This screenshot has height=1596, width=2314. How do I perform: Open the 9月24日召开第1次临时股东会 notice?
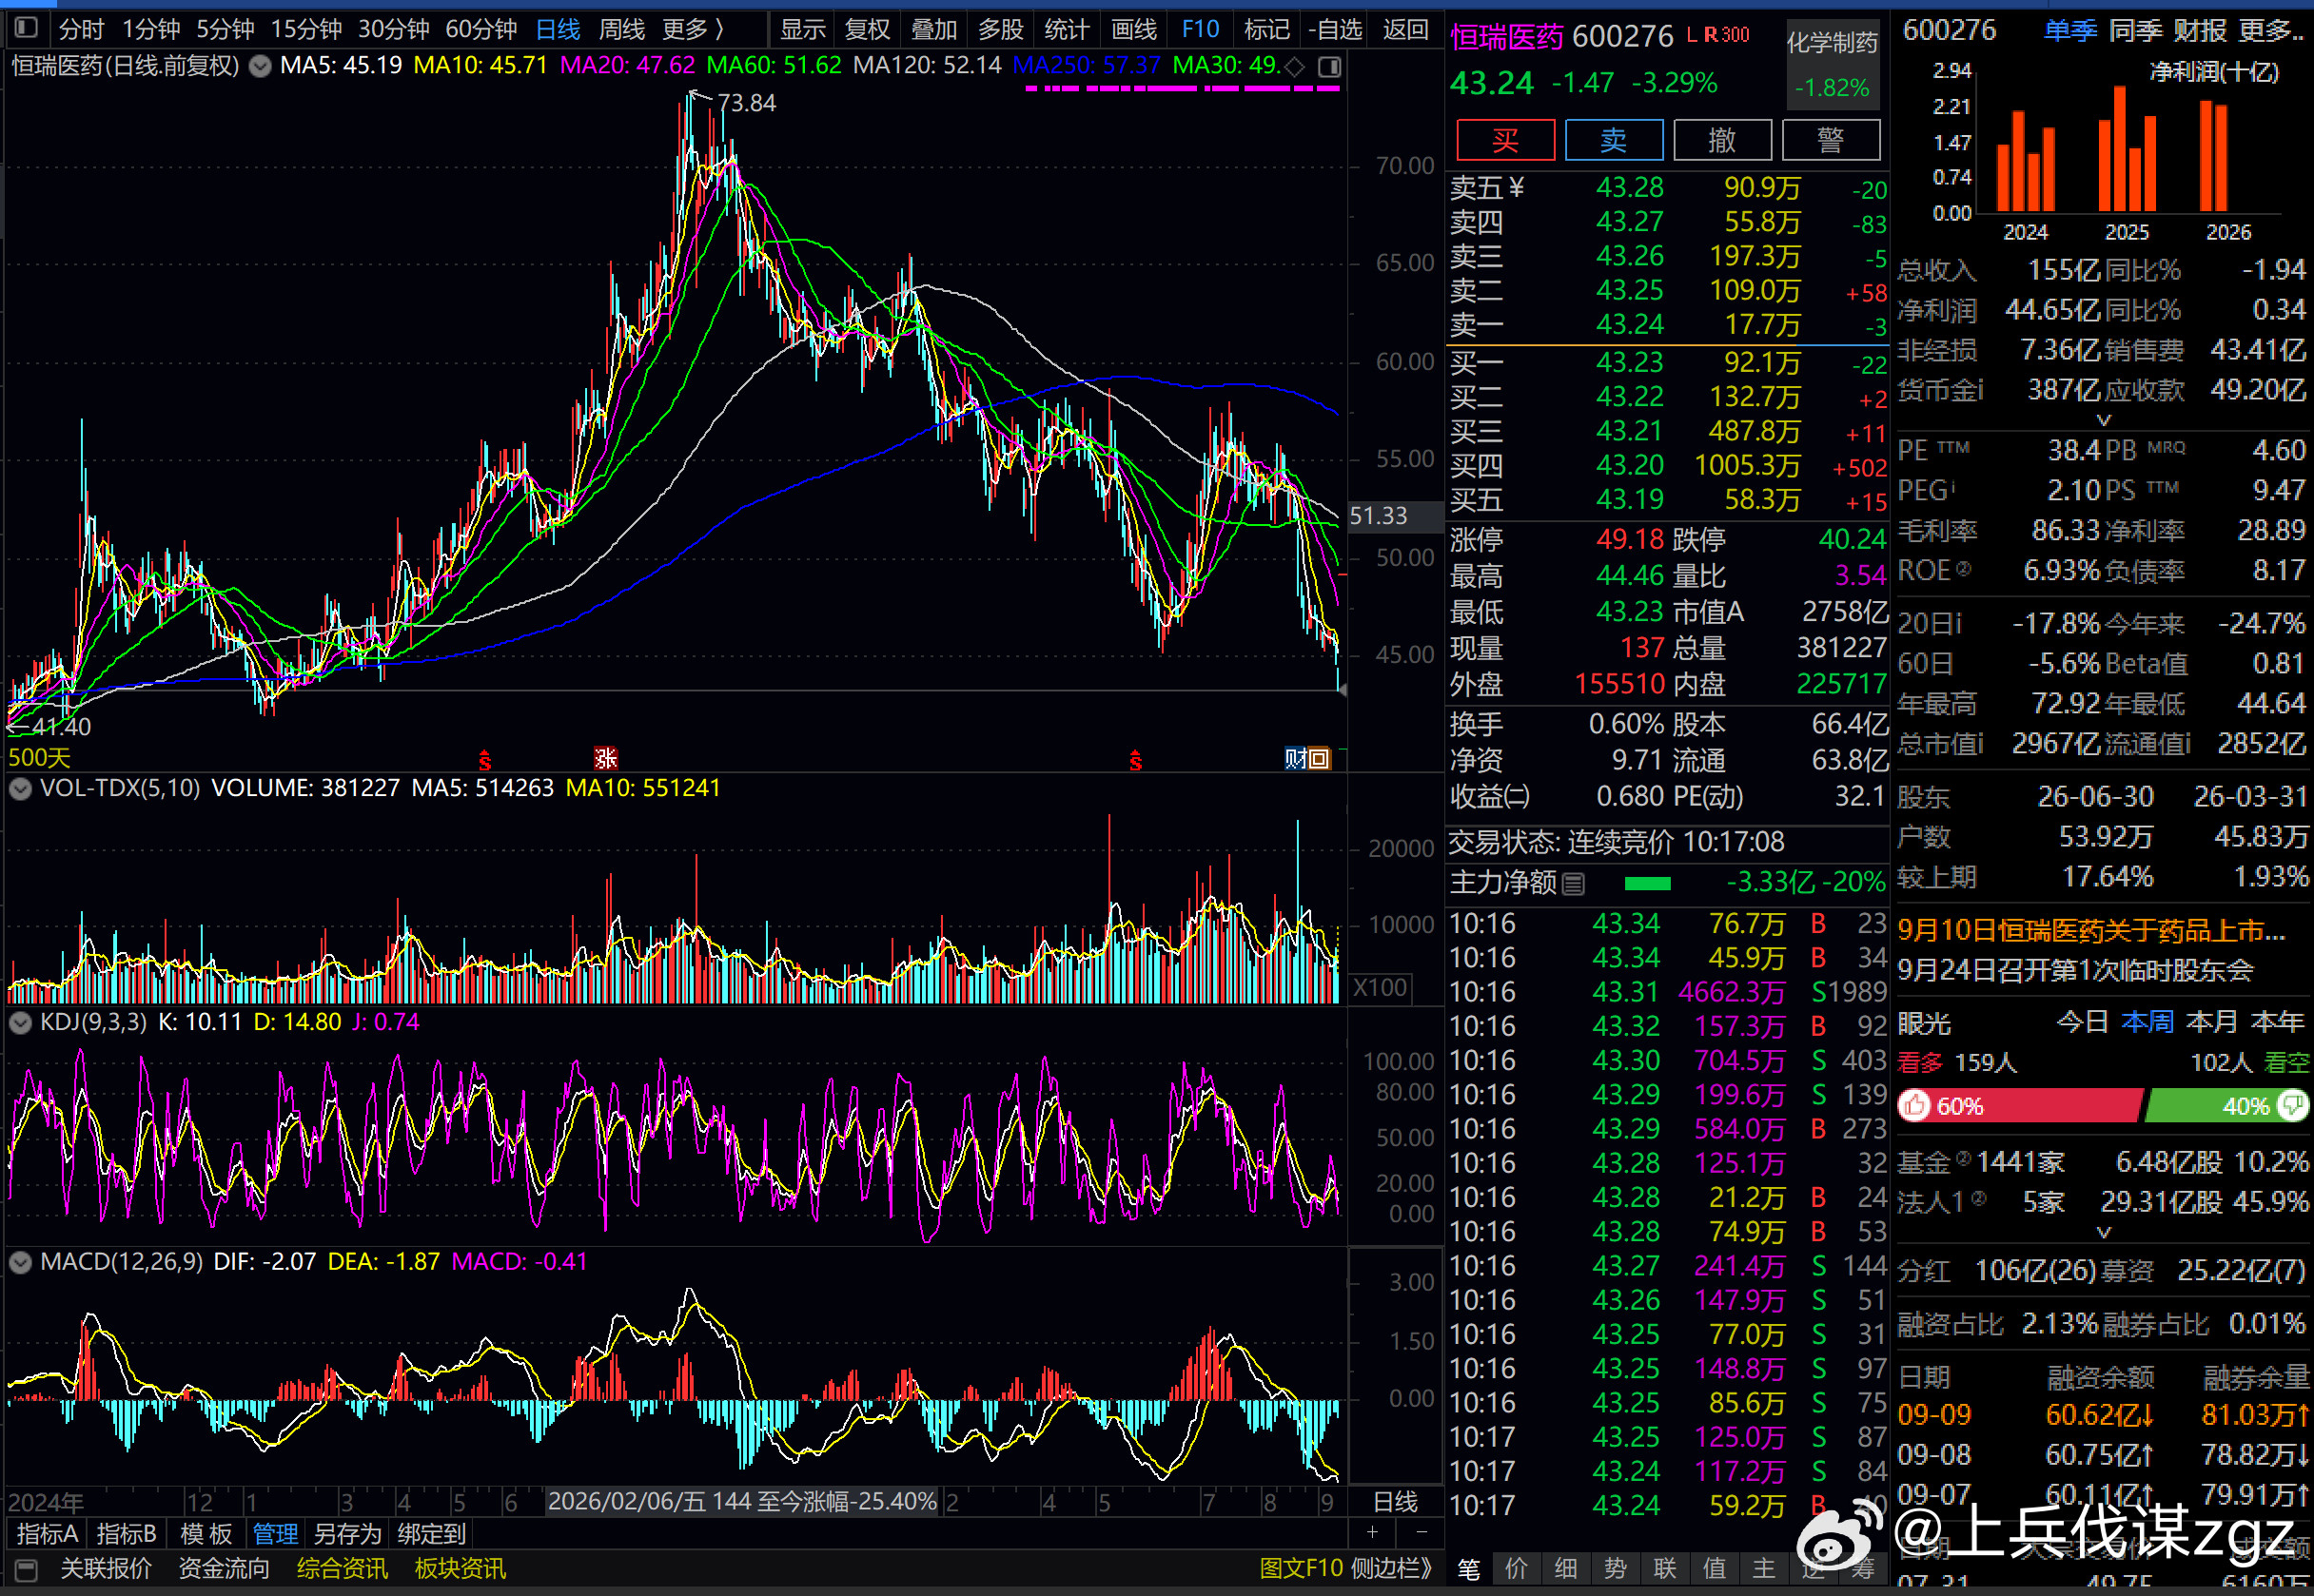2076,971
